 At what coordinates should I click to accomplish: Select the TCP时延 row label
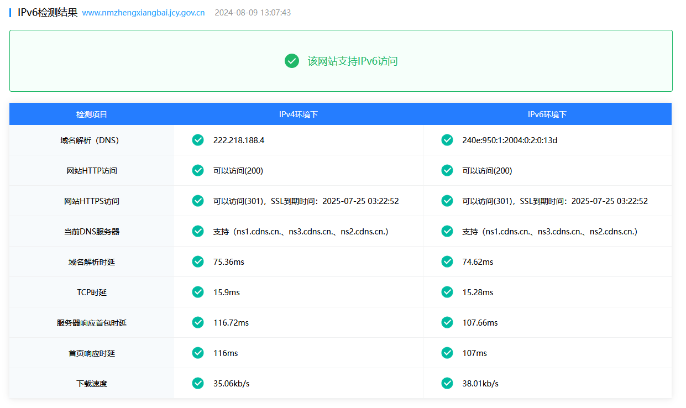pyautogui.click(x=92, y=292)
